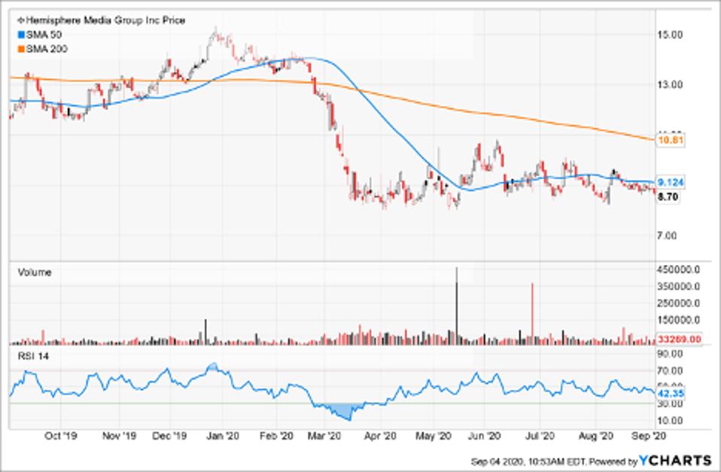The height and width of the screenshot is (472, 721).
Task: Click the 350000.0 volume axis label
Action: (679, 287)
